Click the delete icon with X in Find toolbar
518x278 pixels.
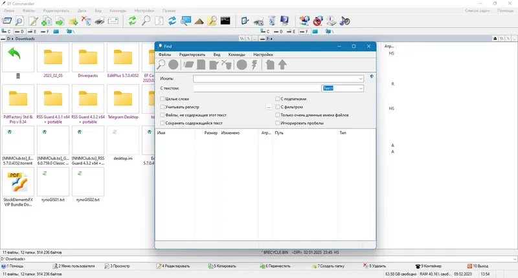point(227,65)
